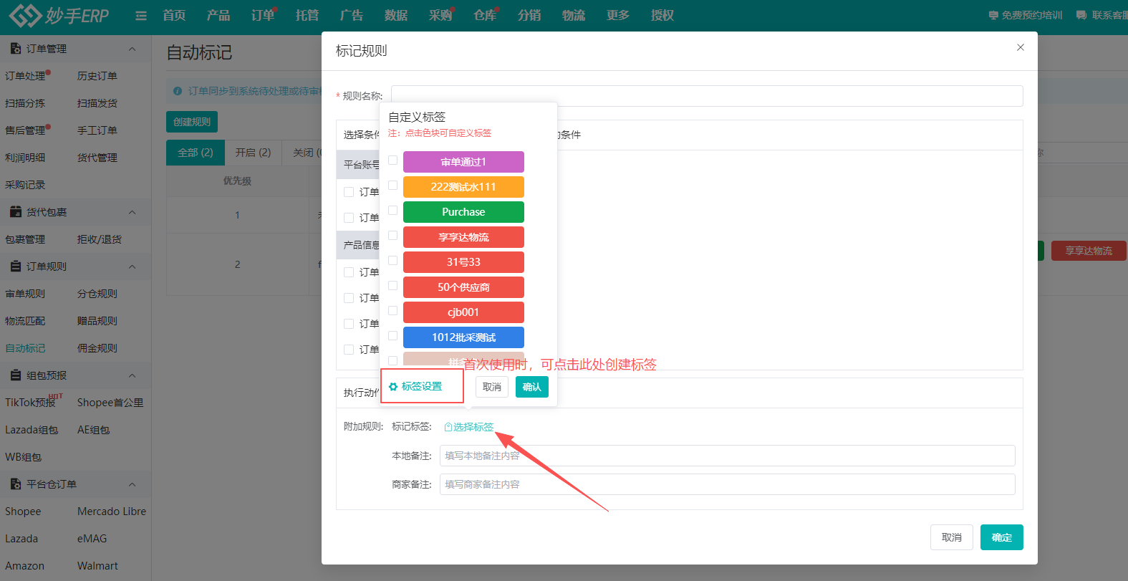The width and height of the screenshot is (1128, 581).
Task: Click 确认 in the 自定义标签 popup
Action: [x=532, y=387]
